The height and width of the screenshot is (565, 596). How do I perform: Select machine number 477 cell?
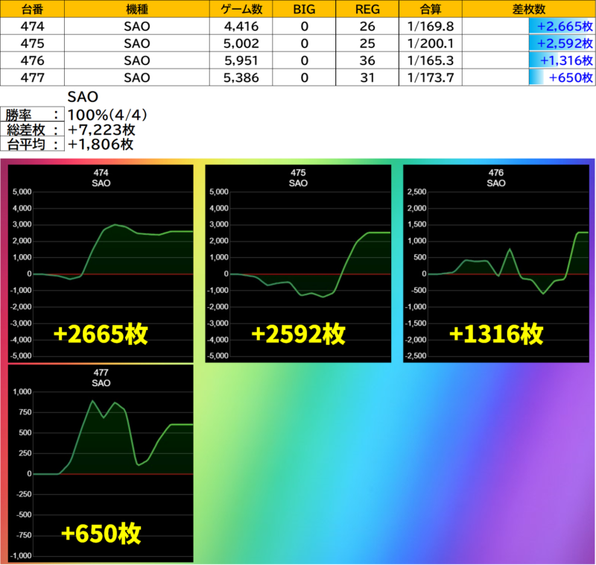point(32,78)
